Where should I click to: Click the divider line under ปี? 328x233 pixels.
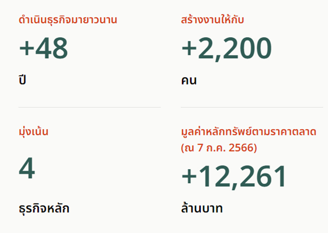click(x=89, y=107)
